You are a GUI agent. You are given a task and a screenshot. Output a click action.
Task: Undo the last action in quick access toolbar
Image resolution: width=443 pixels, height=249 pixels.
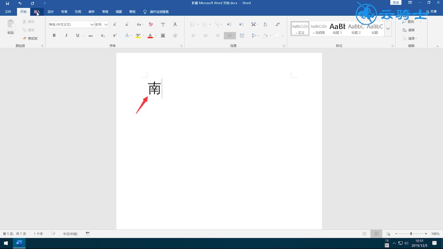pos(20,3)
